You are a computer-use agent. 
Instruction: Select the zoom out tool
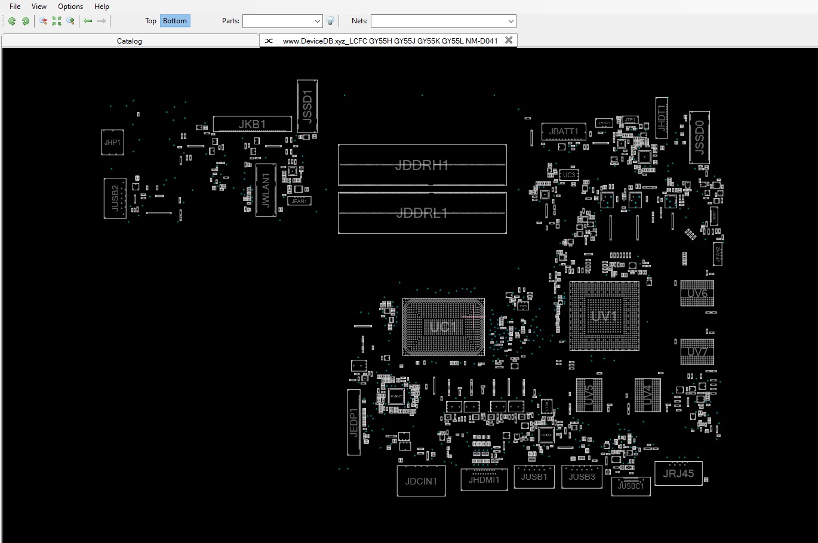42,21
